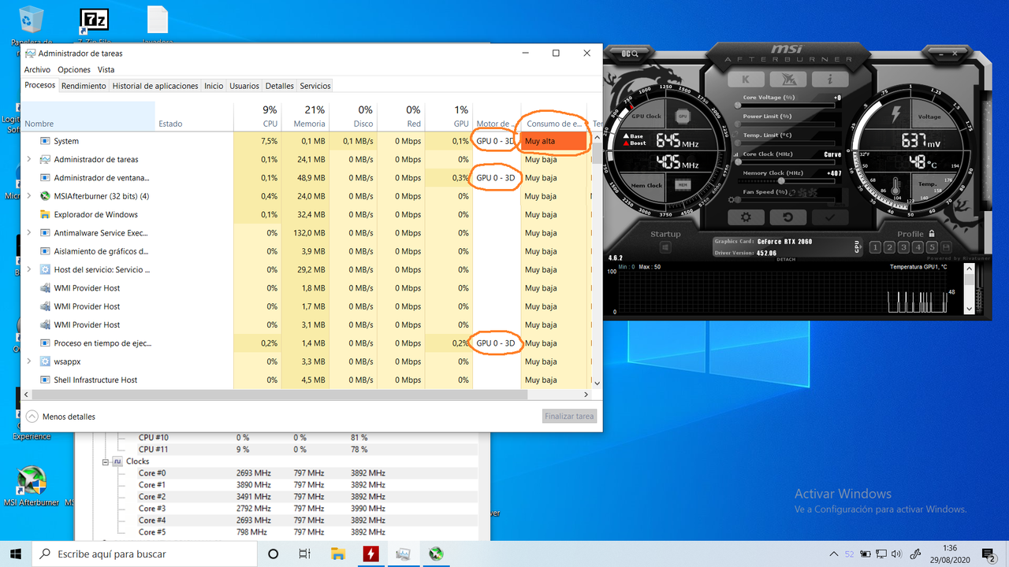The width and height of the screenshot is (1009, 567).
Task: Reset Afterburner settings to default
Action: [787, 218]
